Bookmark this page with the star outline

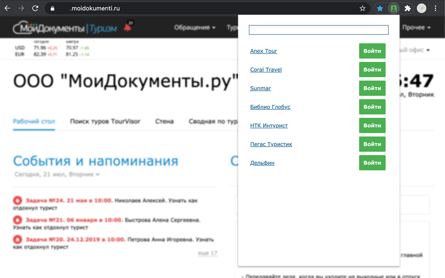363,8
